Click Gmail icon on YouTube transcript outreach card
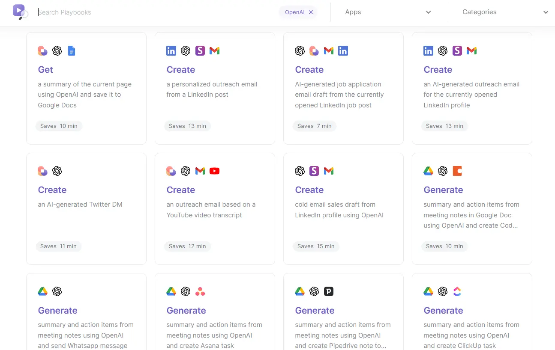The width and height of the screenshot is (555, 350). pyautogui.click(x=200, y=171)
